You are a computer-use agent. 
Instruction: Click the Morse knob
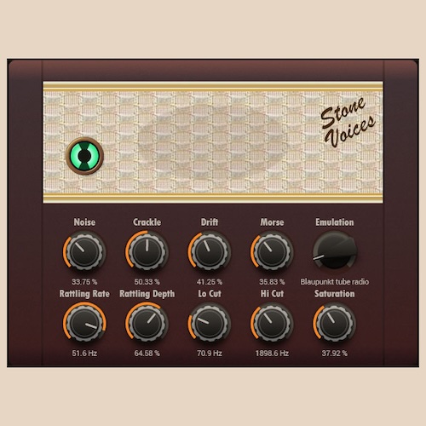pyautogui.click(x=272, y=251)
